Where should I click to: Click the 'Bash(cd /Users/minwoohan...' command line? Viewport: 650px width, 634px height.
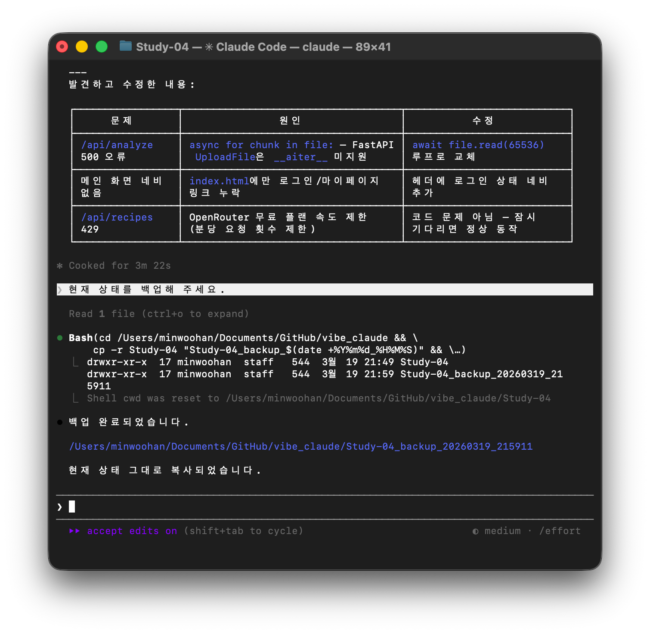(x=244, y=338)
